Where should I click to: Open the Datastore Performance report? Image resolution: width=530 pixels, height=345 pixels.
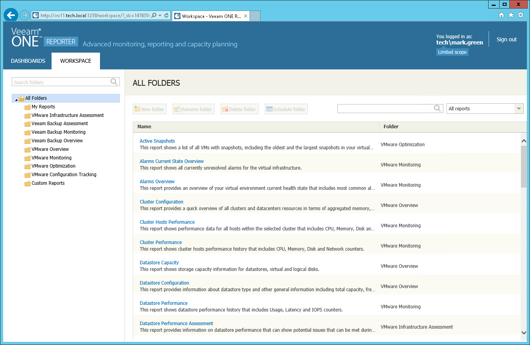164,303
